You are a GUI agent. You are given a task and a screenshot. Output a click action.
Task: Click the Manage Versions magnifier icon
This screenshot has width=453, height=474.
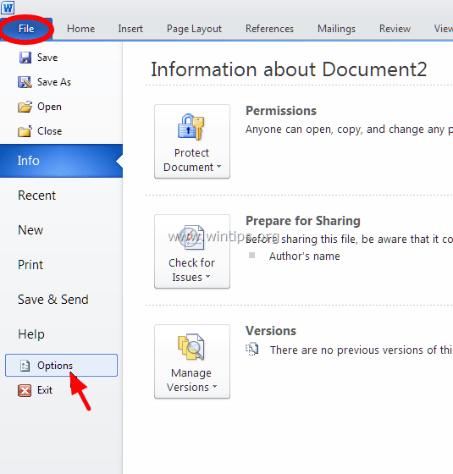pos(191,347)
